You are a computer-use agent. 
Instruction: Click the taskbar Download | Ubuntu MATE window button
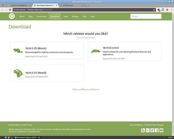(x=28, y=137)
